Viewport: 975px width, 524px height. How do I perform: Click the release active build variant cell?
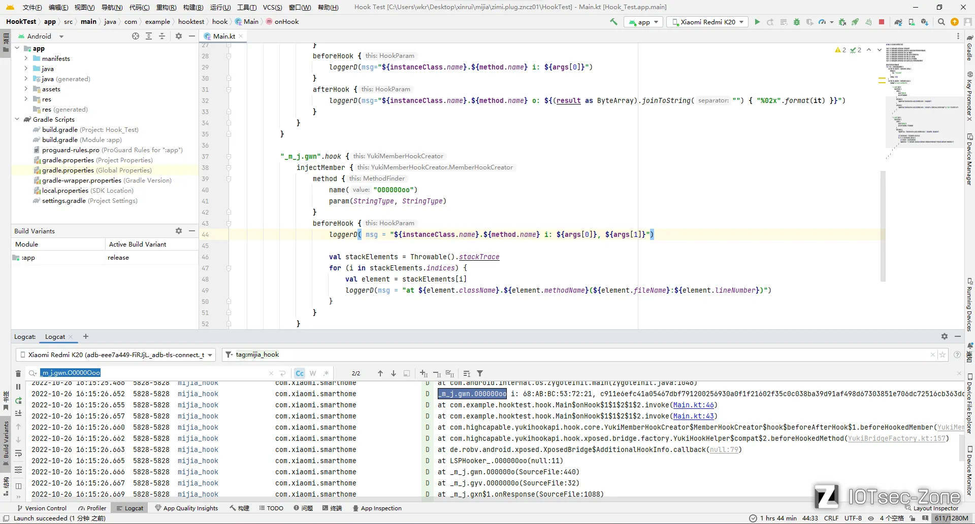click(x=151, y=258)
